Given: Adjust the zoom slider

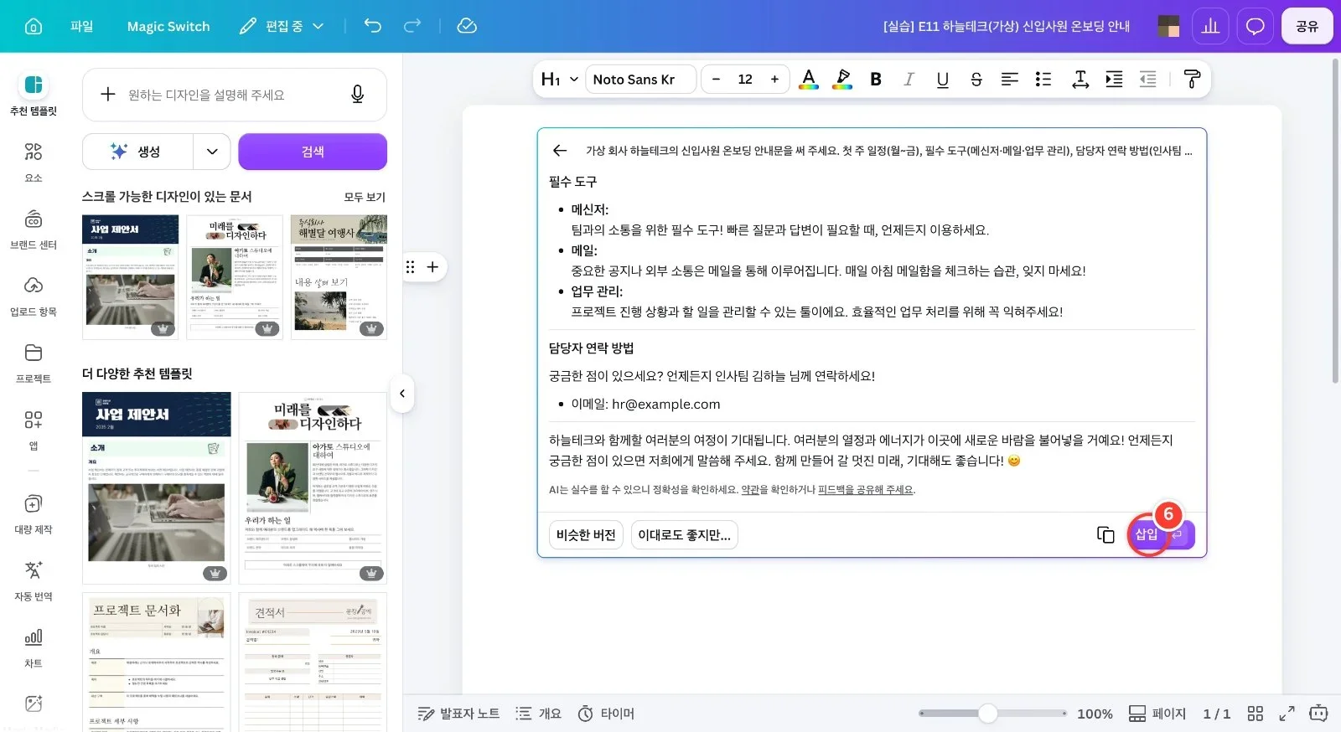Looking at the screenshot, I should coord(988,714).
